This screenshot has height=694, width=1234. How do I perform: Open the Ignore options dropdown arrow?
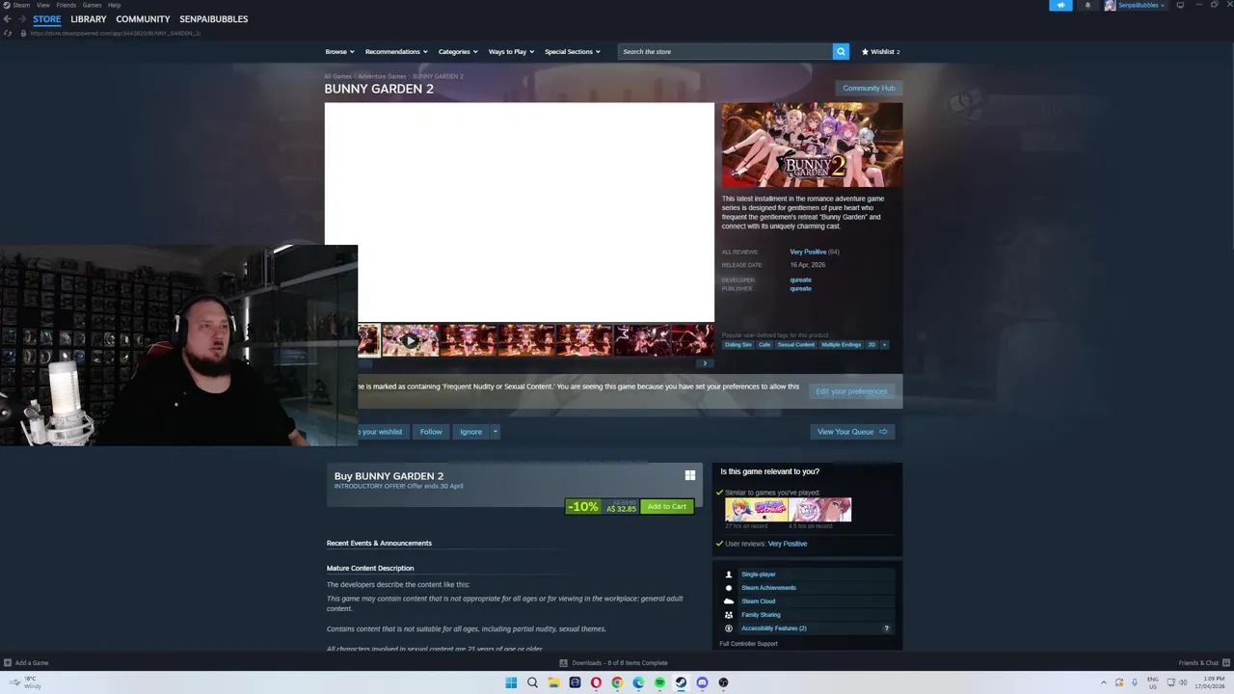496,432
